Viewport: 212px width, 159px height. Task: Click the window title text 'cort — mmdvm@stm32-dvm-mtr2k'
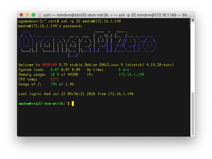(76, 15)
